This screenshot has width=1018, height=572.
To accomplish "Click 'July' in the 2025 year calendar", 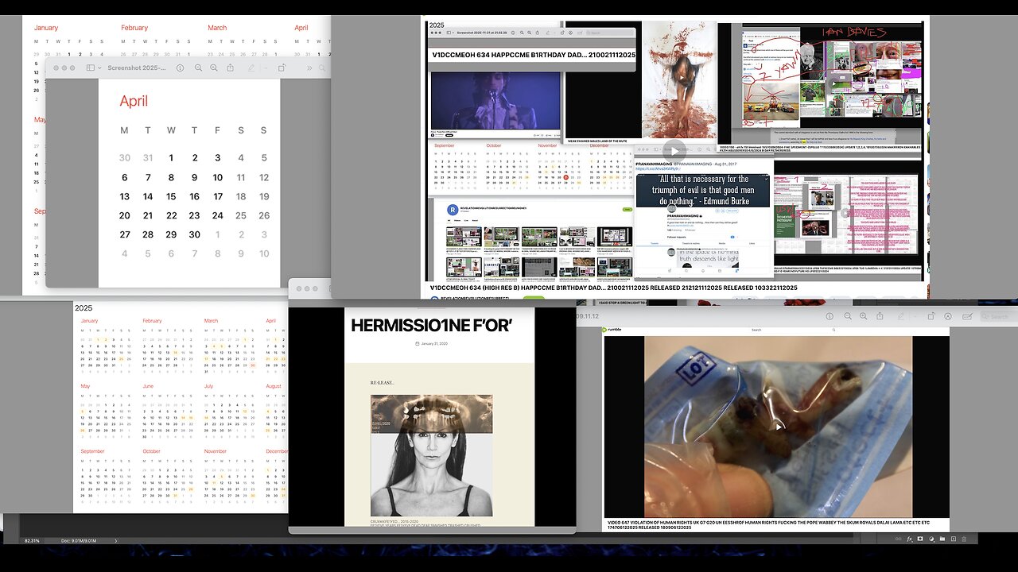I will click(208, 386).
